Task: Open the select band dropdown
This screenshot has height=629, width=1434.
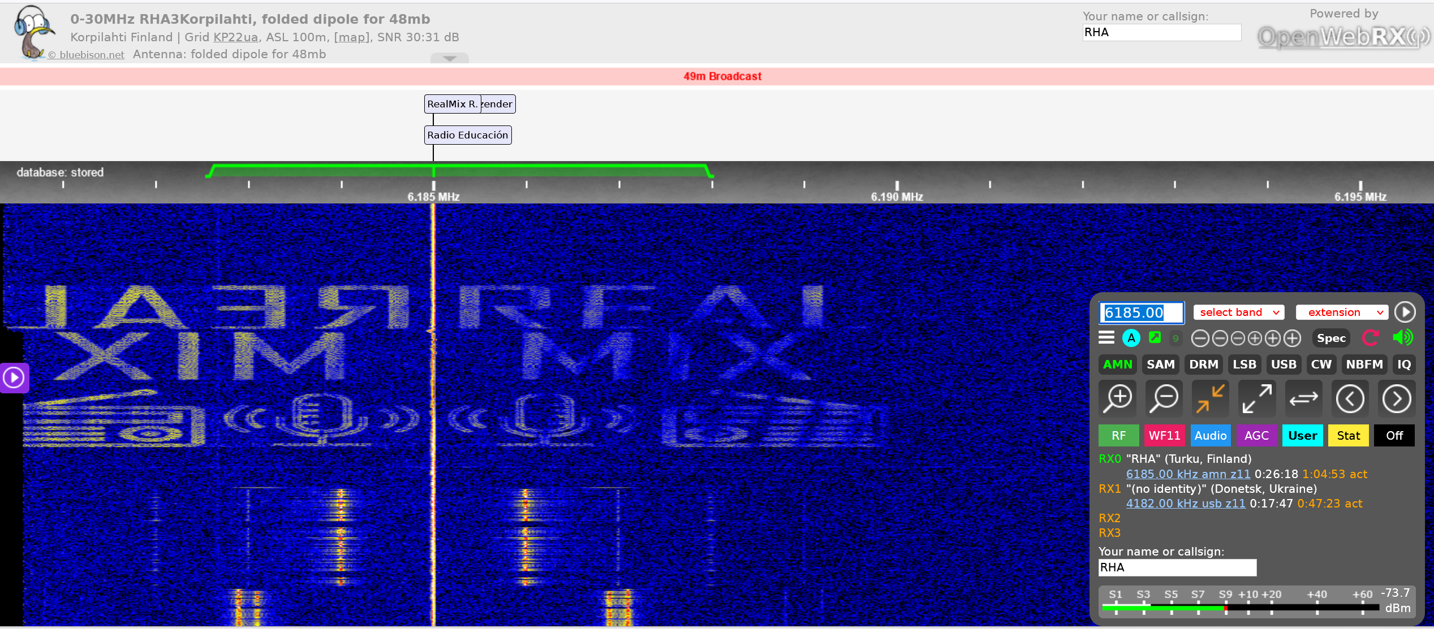Action: [x=1239, y=313]
